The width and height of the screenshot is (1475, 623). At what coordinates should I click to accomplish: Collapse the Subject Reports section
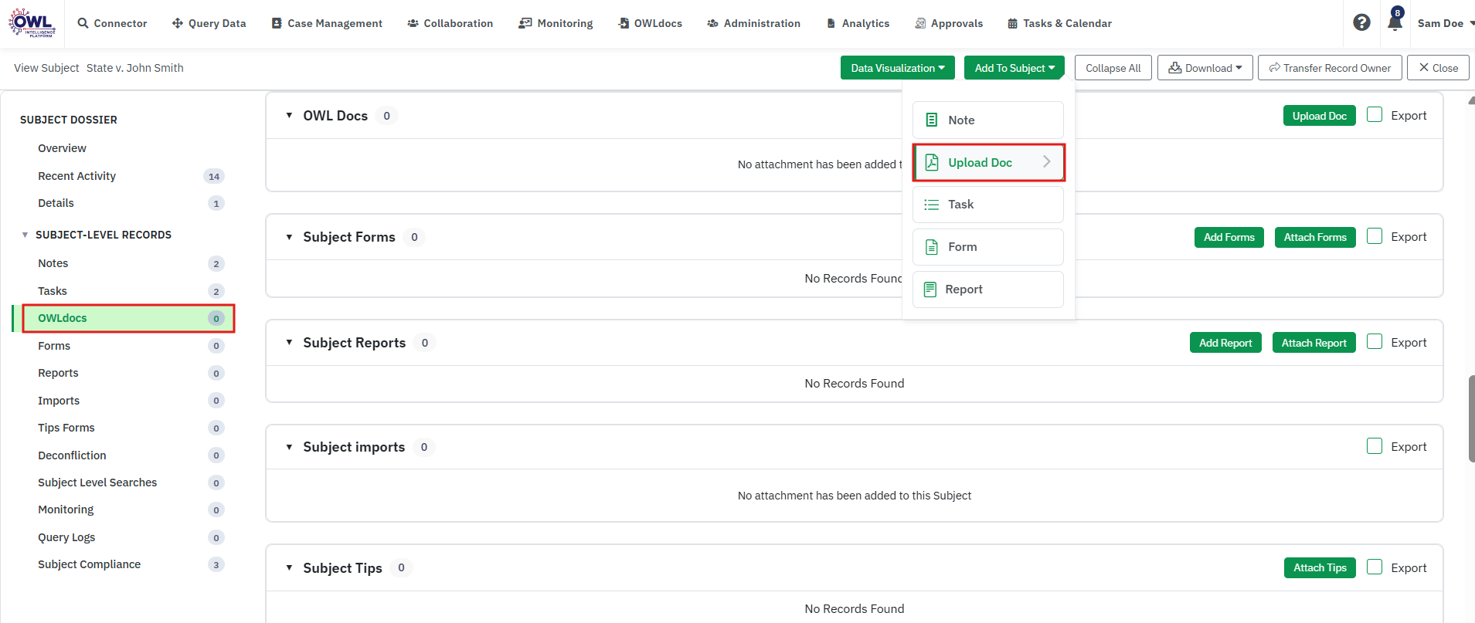point(289,343)
